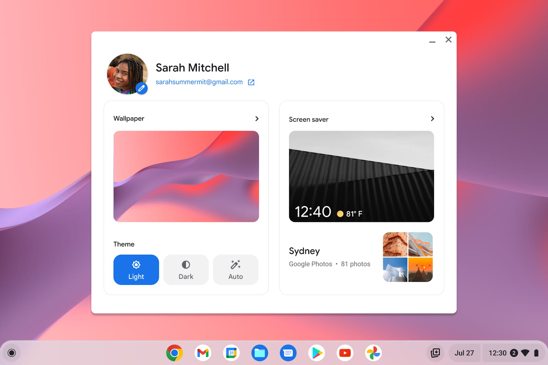The height and width of the screenshot is (365, 548).
Task: Launch Messages app from shelf
Action: click(288, 353)
